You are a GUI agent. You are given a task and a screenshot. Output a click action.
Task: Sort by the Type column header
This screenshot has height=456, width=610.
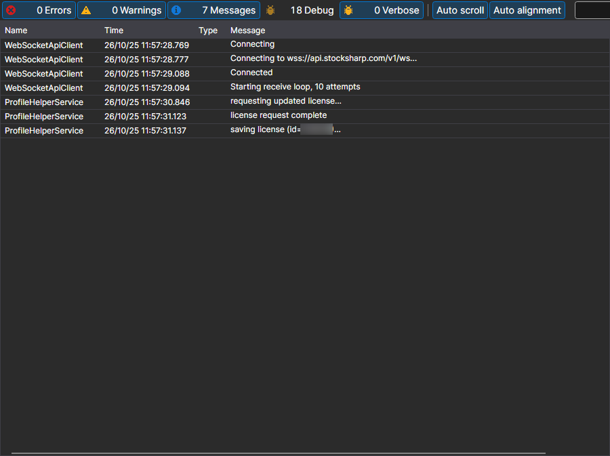[208, 30]
